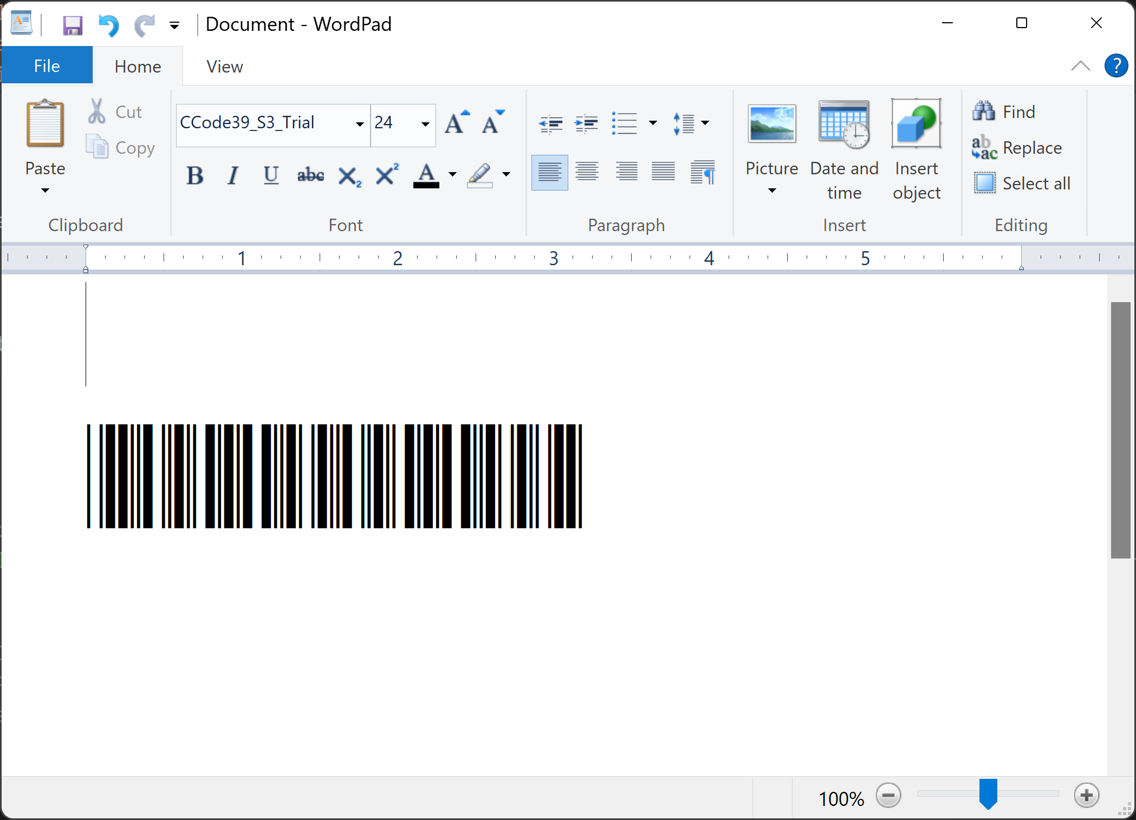The width and height of the screenshot is (1136, 820).
Task: Expand the Picture options arrow
Action: coord(772,191)
